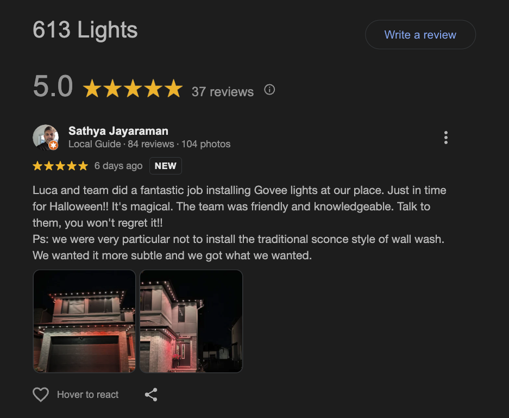Open the info icon beside 37 reviews
The height and width of the screenshot is (418, 509).
[x=269, y=90]
